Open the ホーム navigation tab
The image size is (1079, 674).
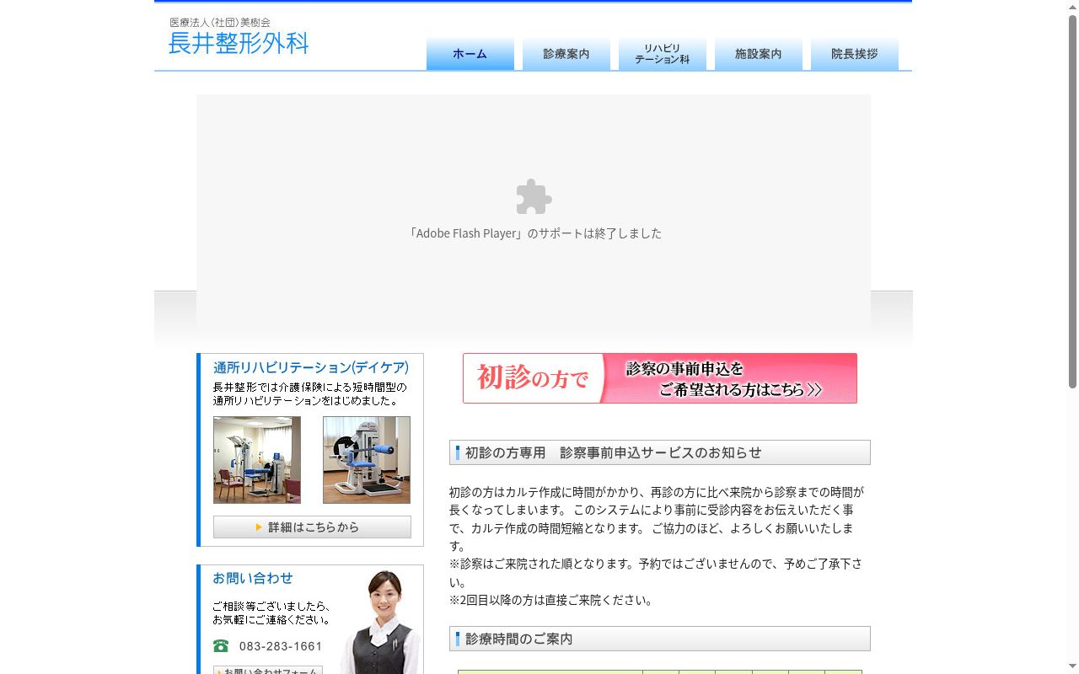click(470, 53)
